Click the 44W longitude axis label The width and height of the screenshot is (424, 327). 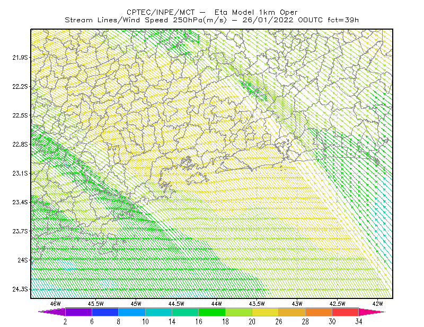tap(217, 304)
